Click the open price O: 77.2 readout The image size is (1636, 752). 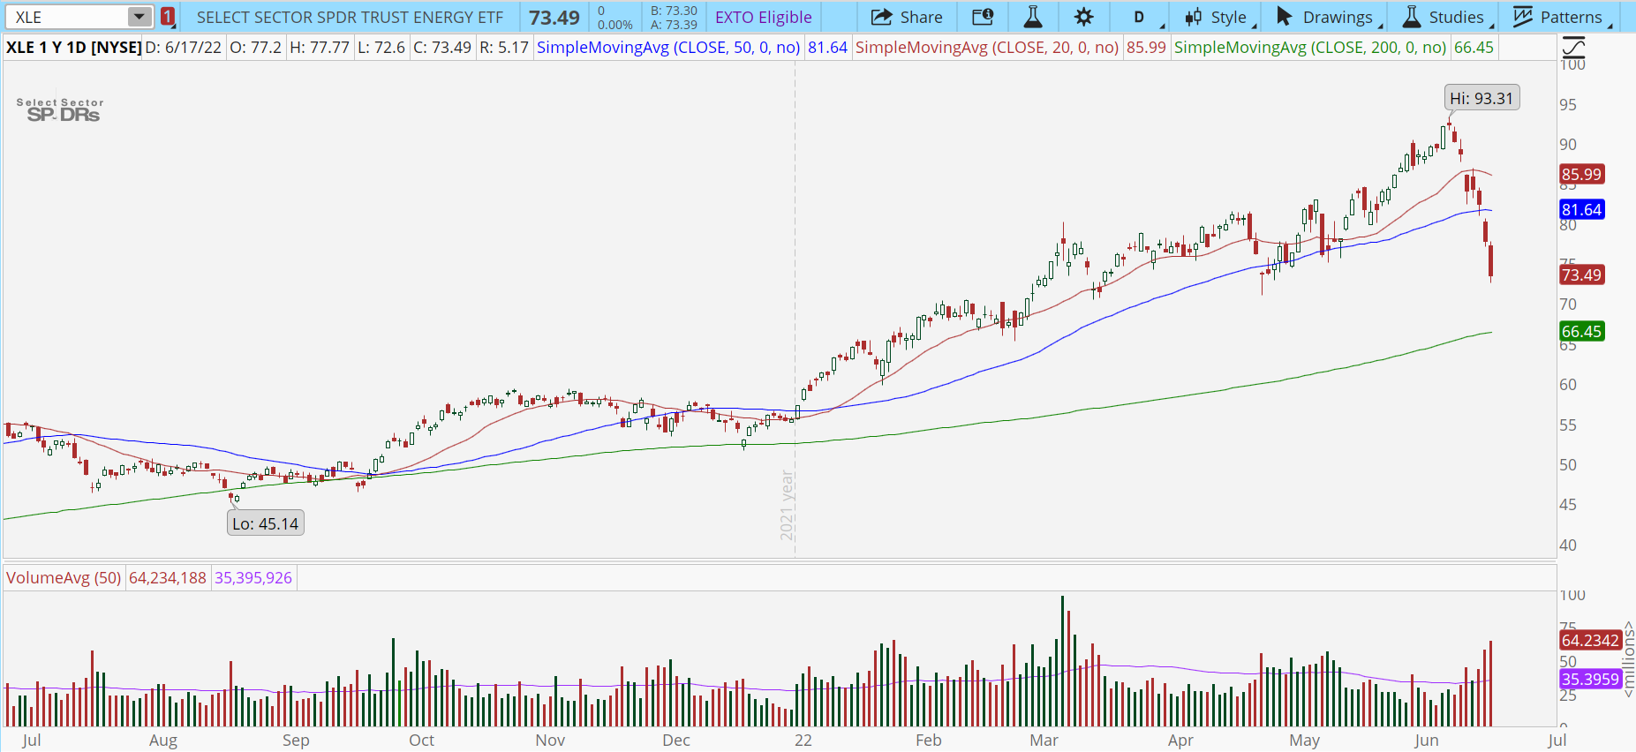(x=256, y=48)
